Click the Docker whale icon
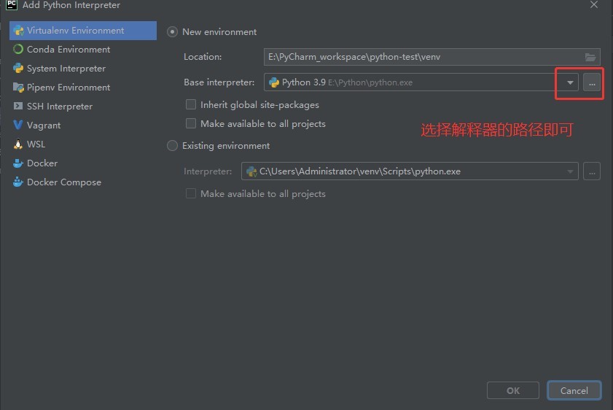The height and width of the screenshot is (410, 613). click(x=18, y=163)
